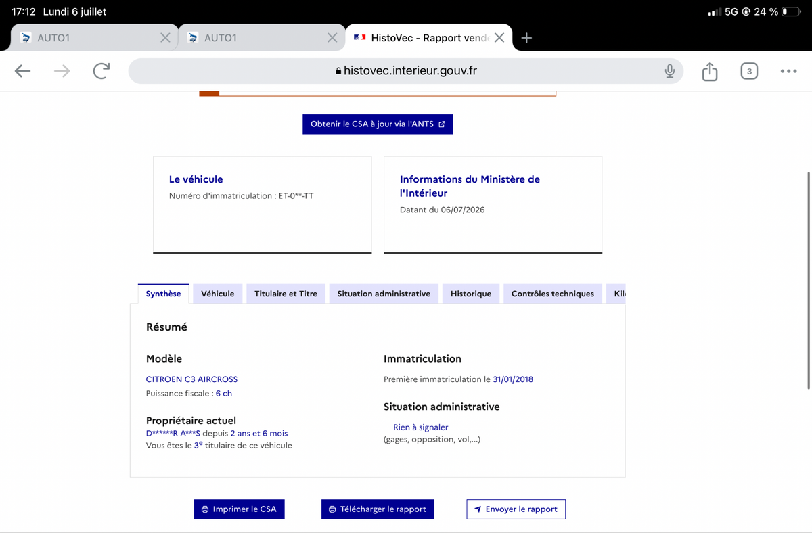Open the three-dot browser menu
Viewport: 812px width, 533px height.
pyautogui.click(x=788, y=71)
